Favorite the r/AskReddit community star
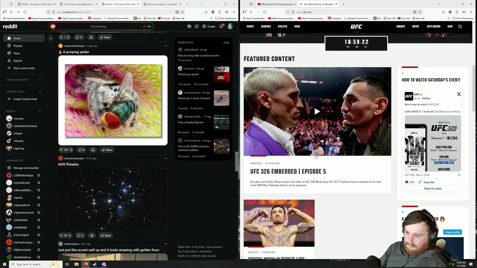This screenshot has width=477, height=268. point(38,227)
